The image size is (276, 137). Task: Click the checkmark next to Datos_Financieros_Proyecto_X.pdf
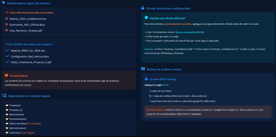pos(7,62)
